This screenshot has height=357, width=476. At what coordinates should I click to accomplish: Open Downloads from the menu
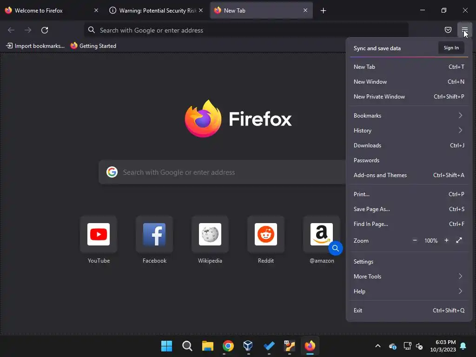tap(409, 145)
